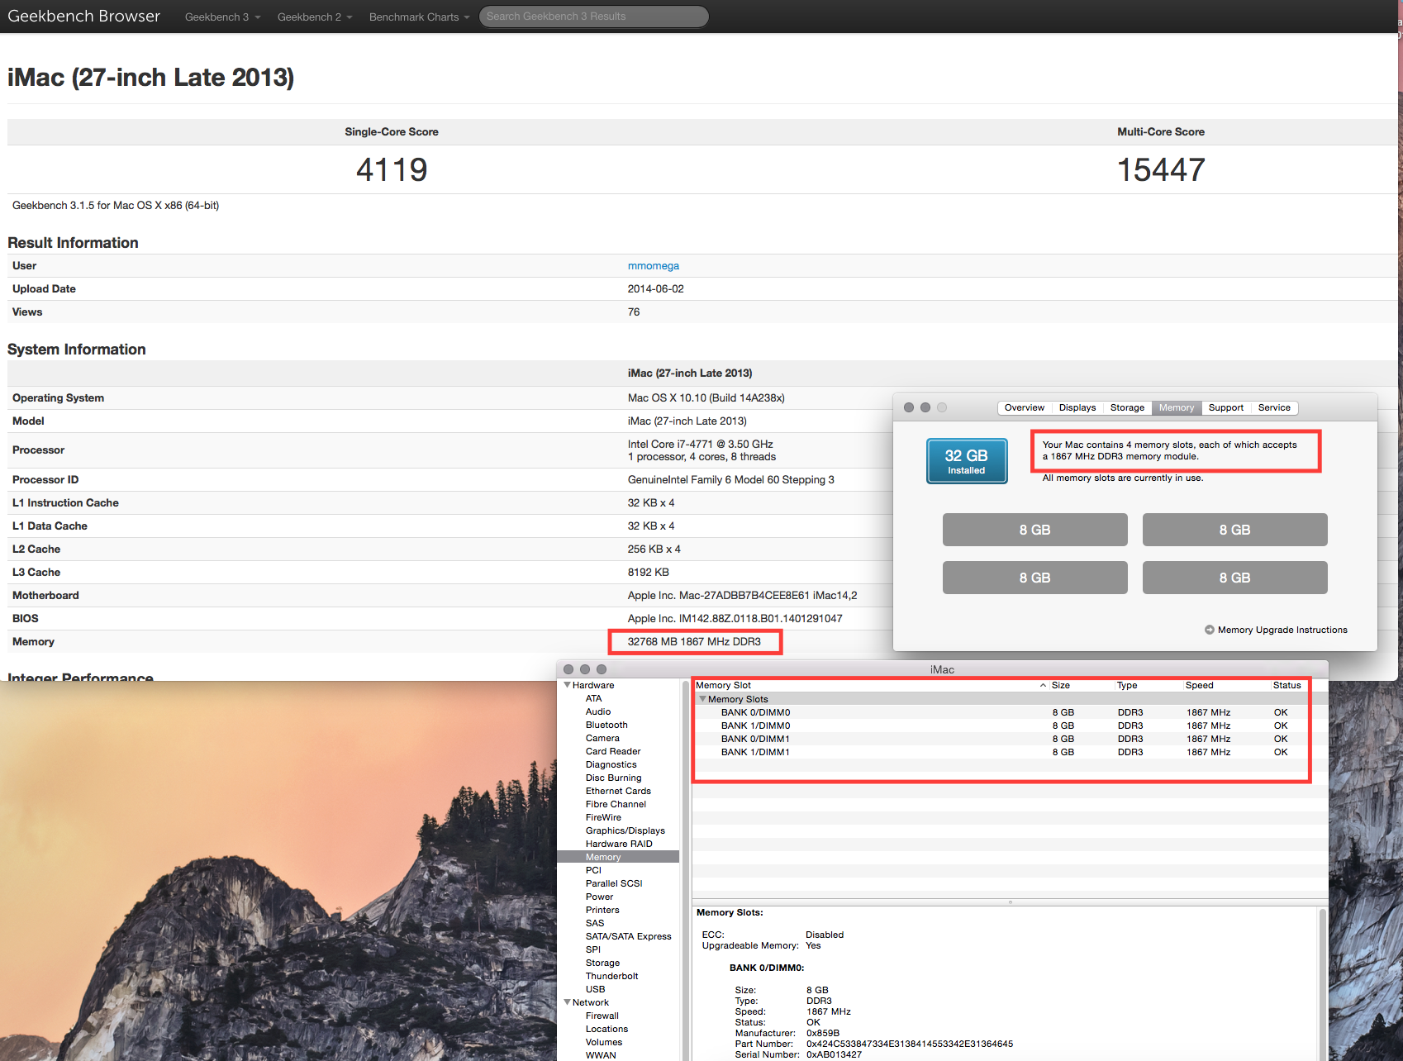Select Card Reader in the sidebar
The image size is (1403, 1061).
point(613,751)
